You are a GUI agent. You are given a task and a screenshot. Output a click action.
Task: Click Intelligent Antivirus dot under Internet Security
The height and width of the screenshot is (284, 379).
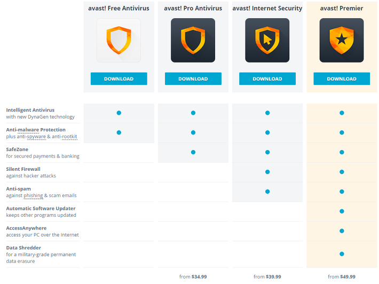click(267, 113)
